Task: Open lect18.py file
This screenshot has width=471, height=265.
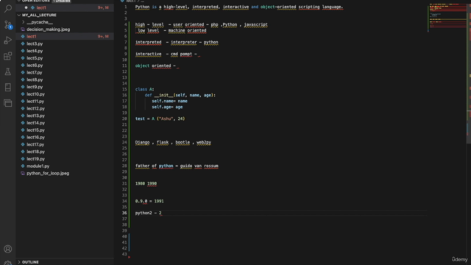Action: (x=35, y=152)
